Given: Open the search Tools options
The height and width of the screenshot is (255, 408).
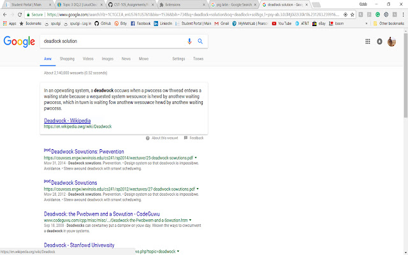Looking at the screenshot, I should pyautogui.click(x=198, y=59).
